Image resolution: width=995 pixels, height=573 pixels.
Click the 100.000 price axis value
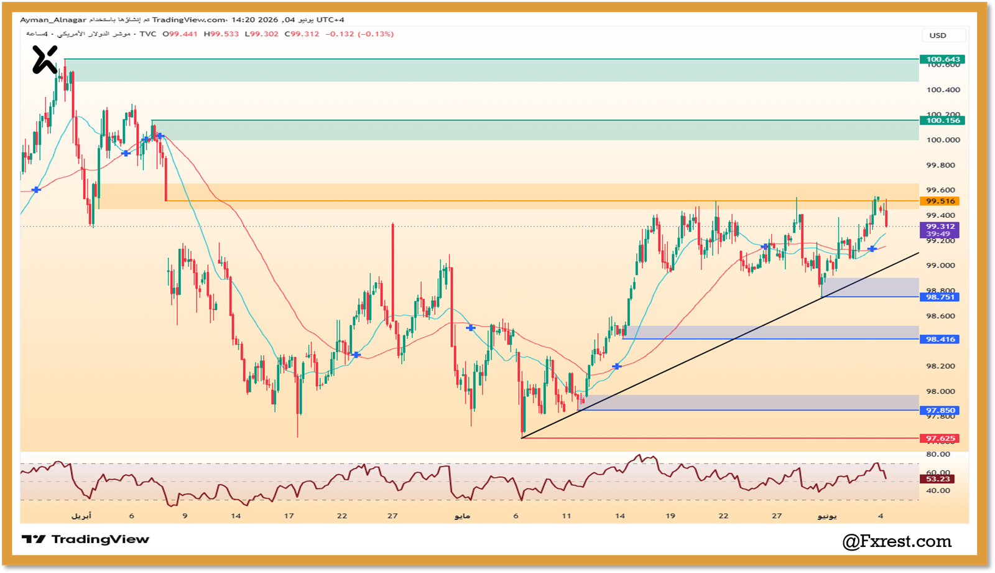[943, 140]
